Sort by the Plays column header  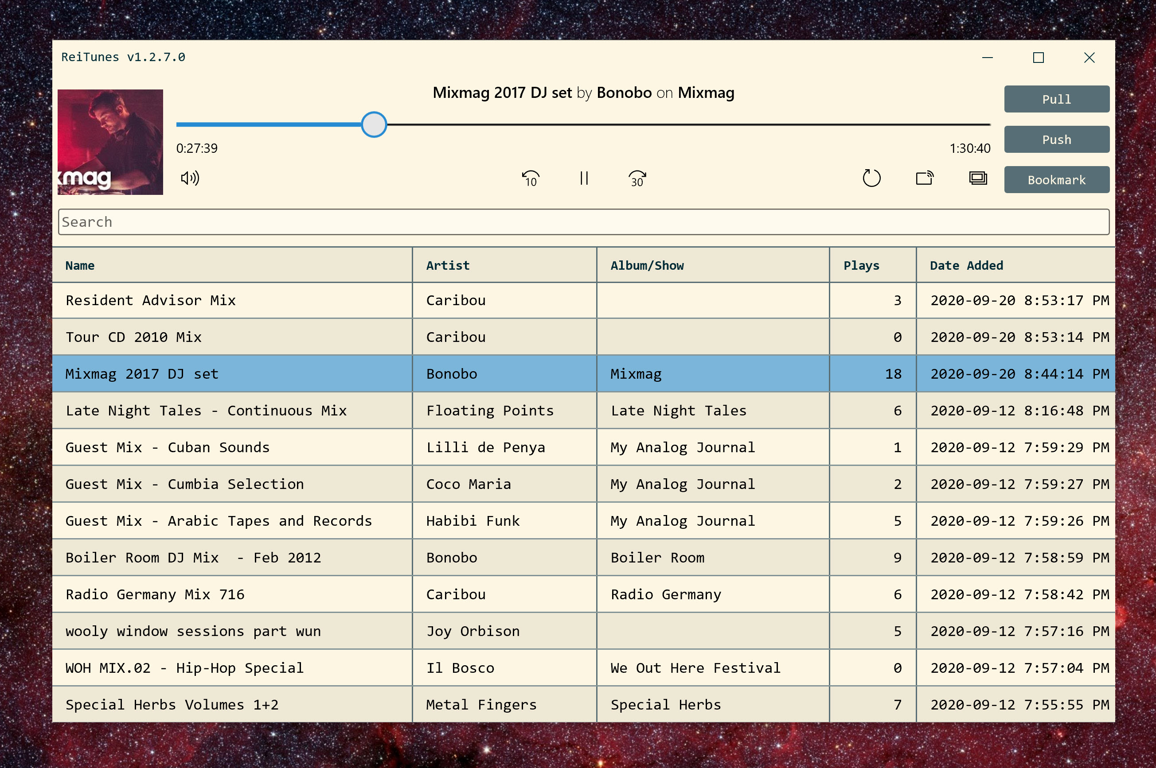pos(861,265)
